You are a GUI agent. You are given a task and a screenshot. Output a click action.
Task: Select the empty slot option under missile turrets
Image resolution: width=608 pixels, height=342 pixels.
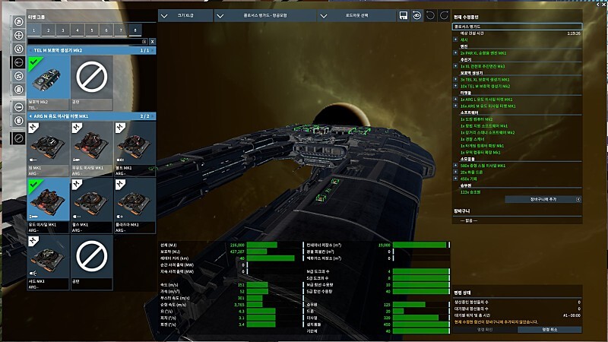pyautogui.click(x=91, y=262)
